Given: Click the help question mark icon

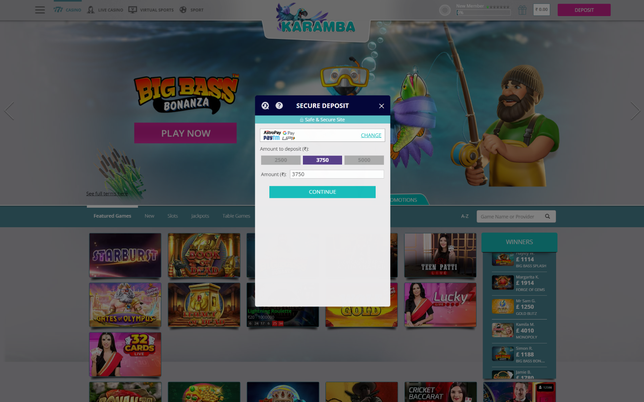Looking at the screenshot, I should coord(279,106).
